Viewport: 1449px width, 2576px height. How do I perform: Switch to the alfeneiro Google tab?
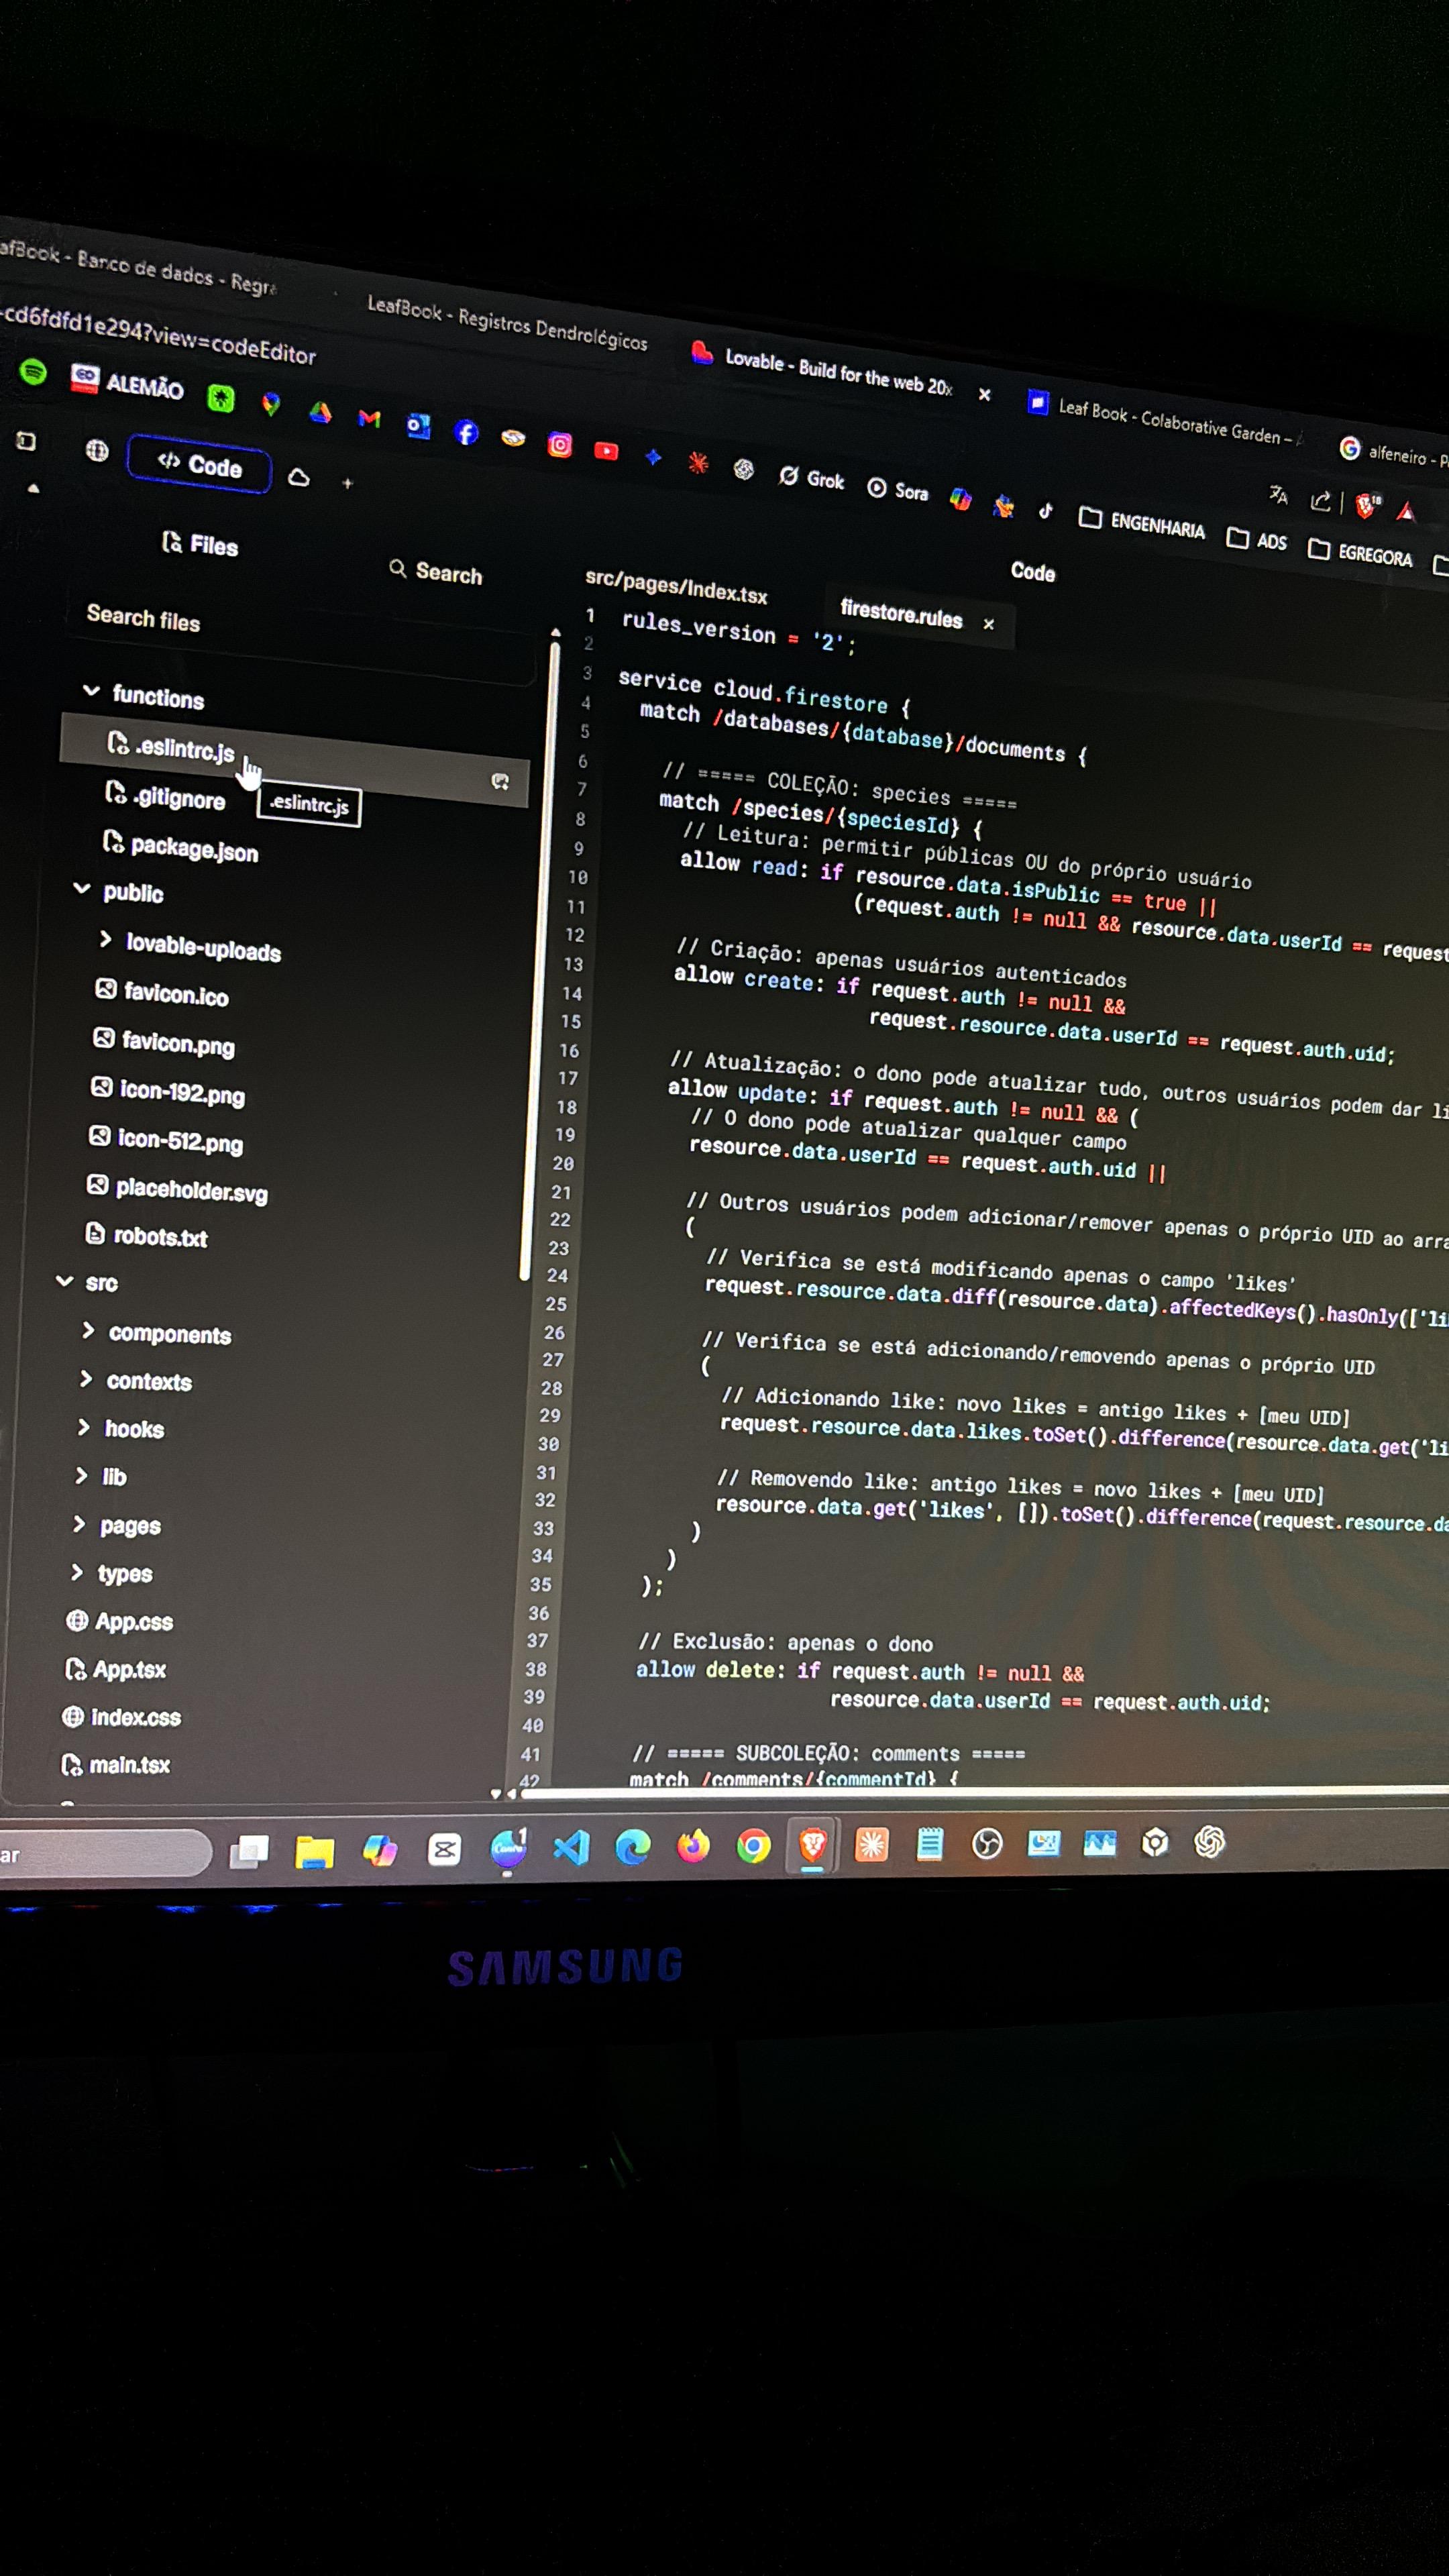(1394, 453)
